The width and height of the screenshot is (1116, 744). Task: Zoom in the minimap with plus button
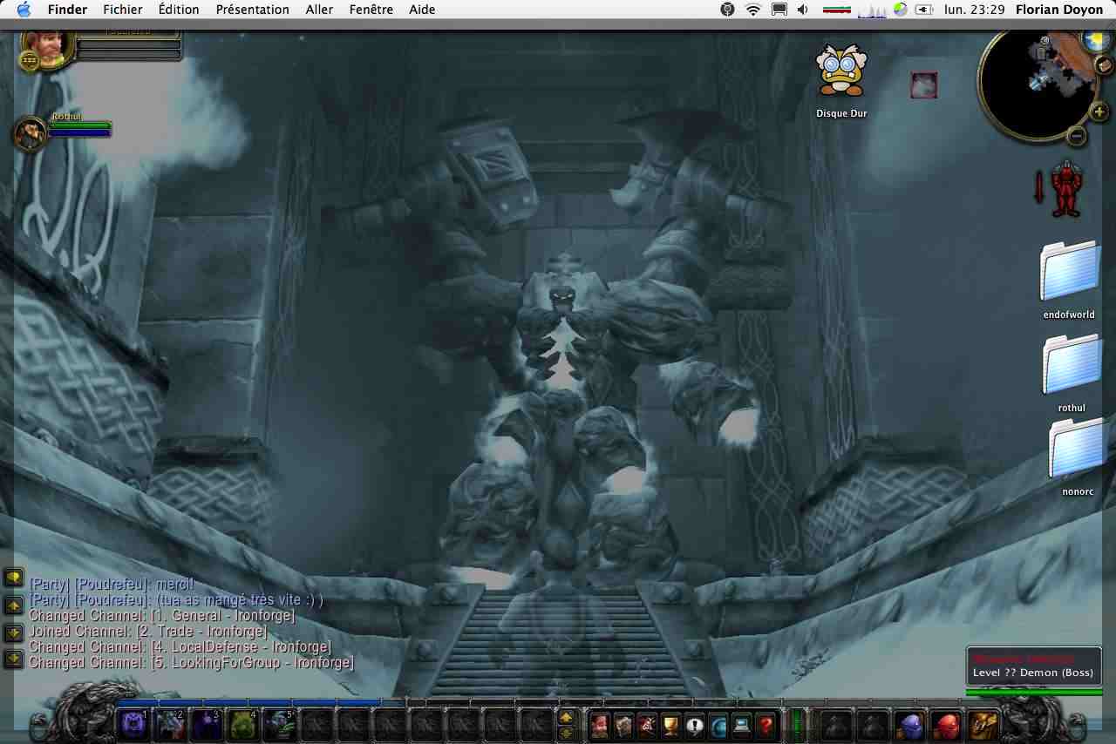click(x=1099, y=112)
